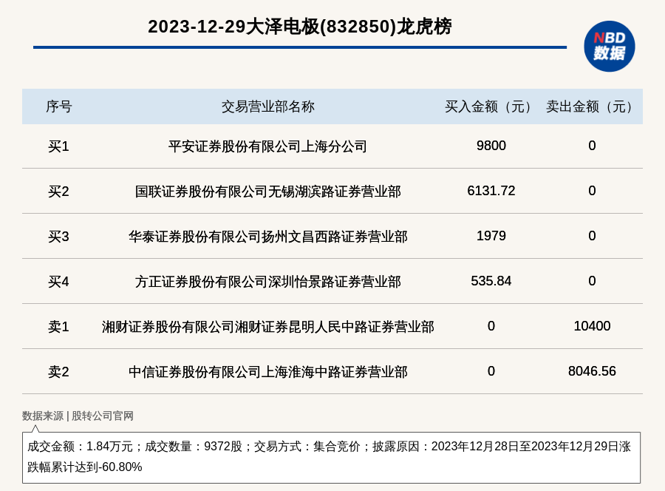
Task: Select 中信证券上海淮海中路证券营业部 cell
Action: 268,372
